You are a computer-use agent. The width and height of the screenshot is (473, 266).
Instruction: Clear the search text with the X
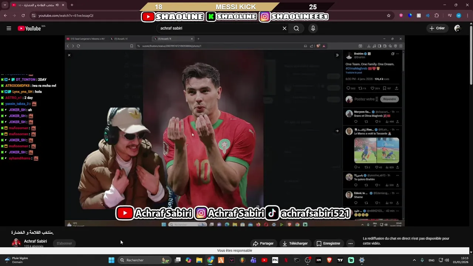pos(285,28)
